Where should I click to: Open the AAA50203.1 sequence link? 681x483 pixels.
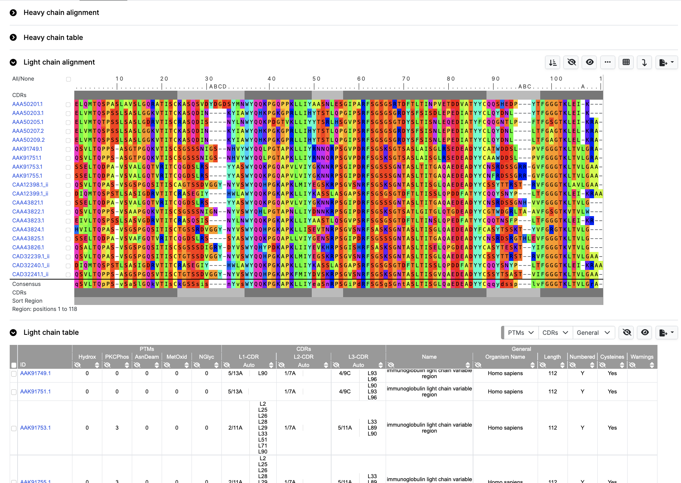[x=28, y=113]
